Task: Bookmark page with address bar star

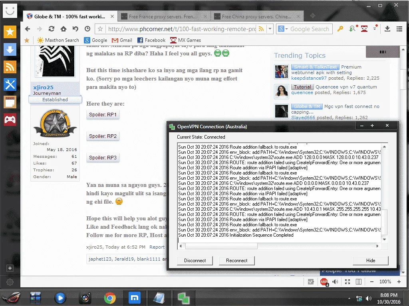Action: (x=100, y=29)
